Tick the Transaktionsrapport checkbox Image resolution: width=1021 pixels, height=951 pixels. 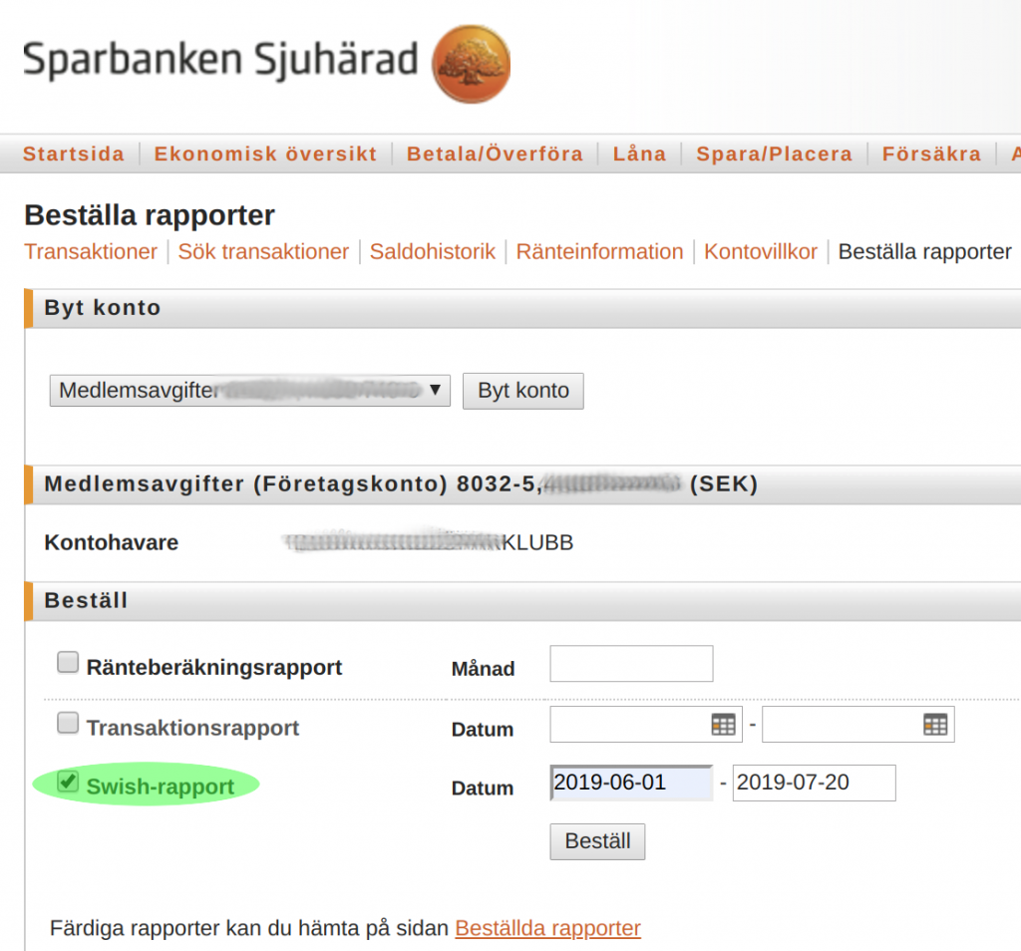coord(68,724)
